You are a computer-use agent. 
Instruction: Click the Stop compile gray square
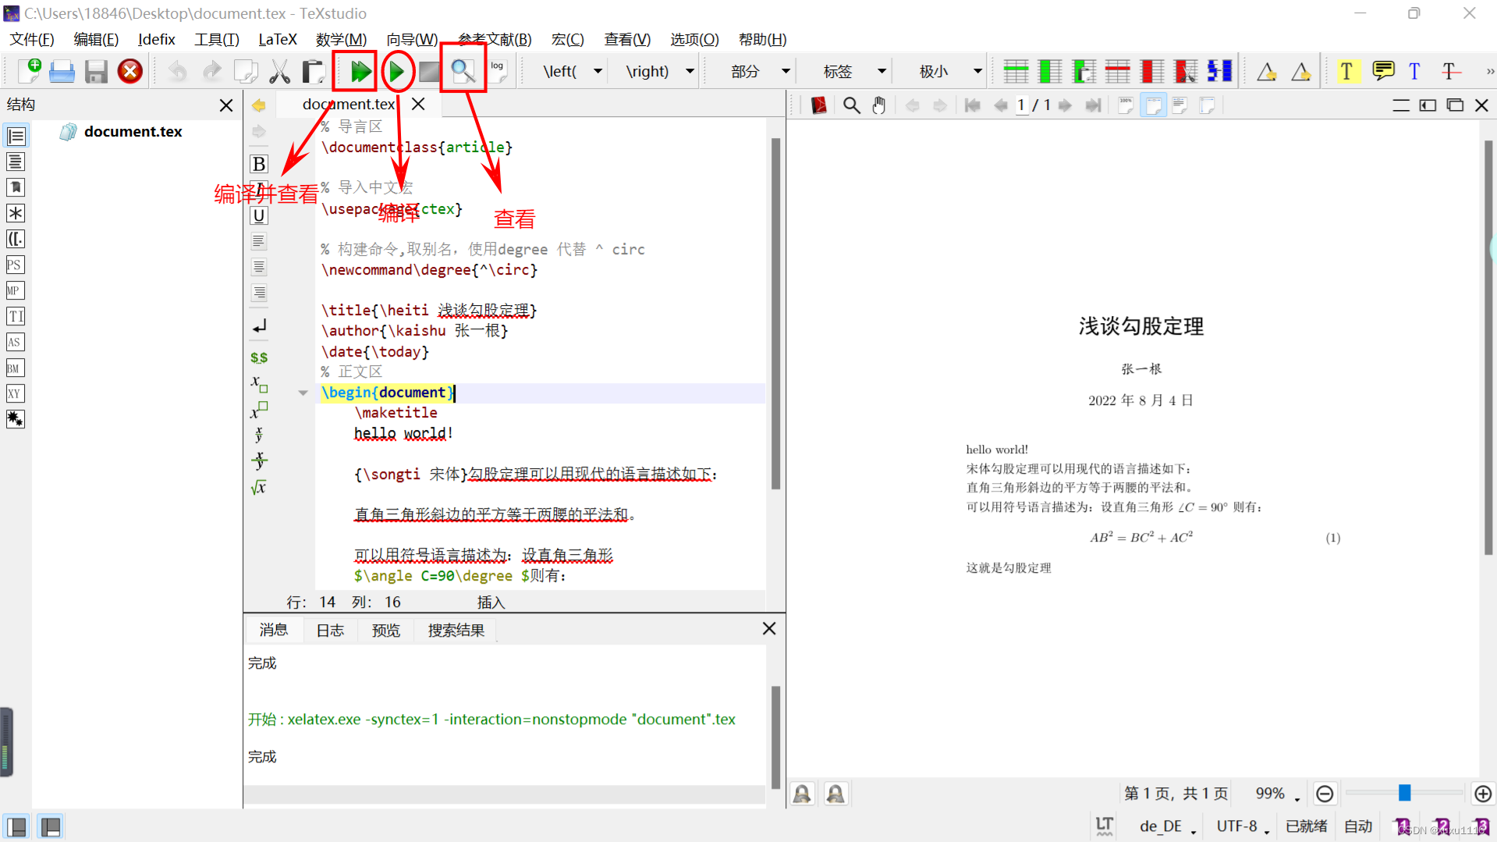tap(429, 72)
